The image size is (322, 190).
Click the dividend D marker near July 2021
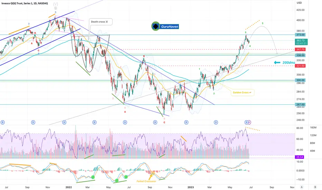coord(2,122)
